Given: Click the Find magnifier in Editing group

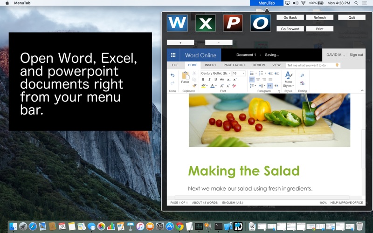Looking at the screenshot, I should (x=302, y=75).
